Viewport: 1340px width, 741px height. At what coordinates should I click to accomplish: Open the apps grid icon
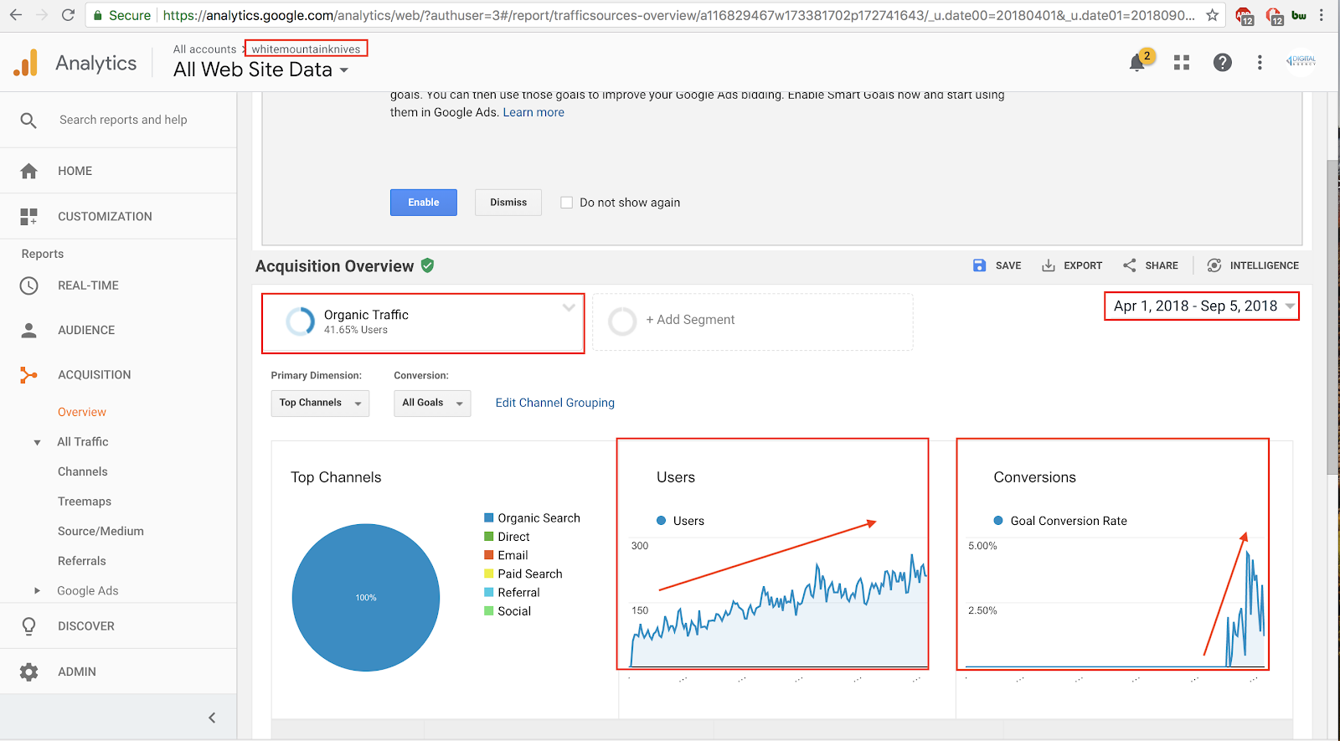click(1182, 63)
